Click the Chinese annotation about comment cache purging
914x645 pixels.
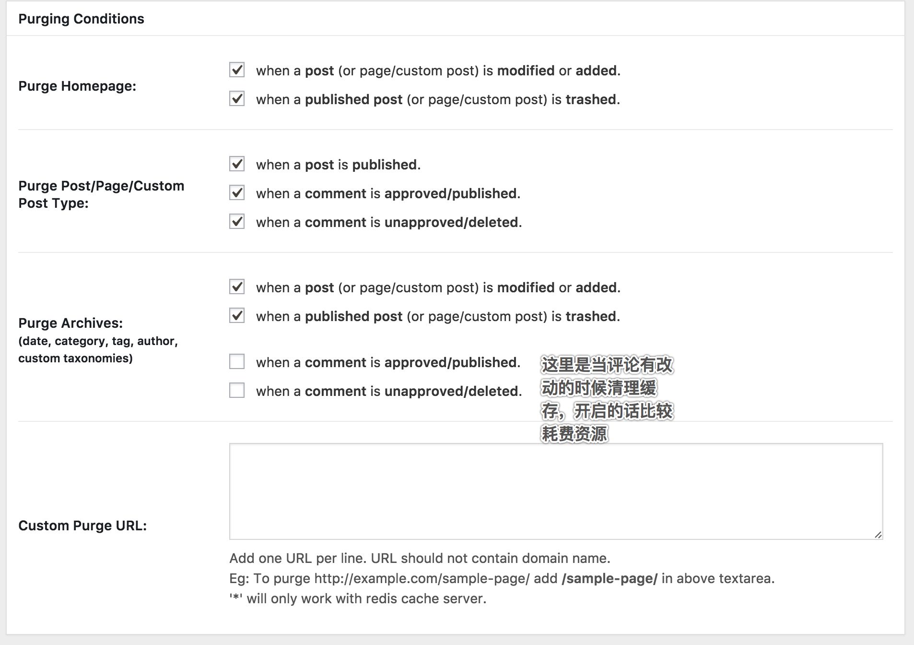pyautogui.click(x=607, y=399)
